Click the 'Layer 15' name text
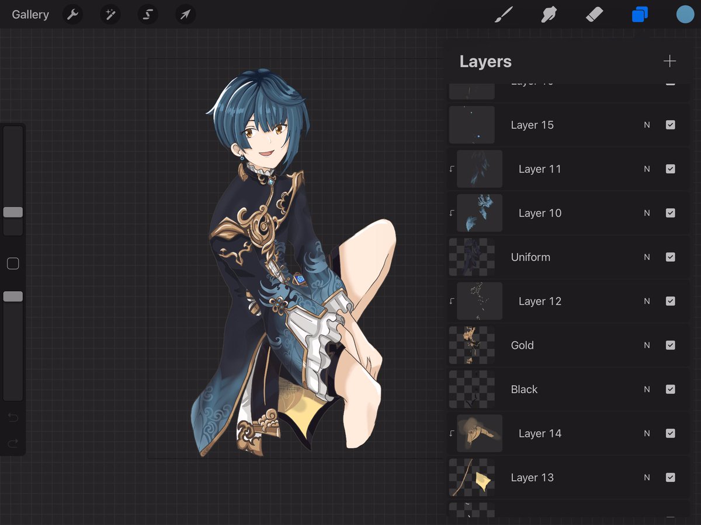Screen dimensions: 701x525 (x=532, y=125)
